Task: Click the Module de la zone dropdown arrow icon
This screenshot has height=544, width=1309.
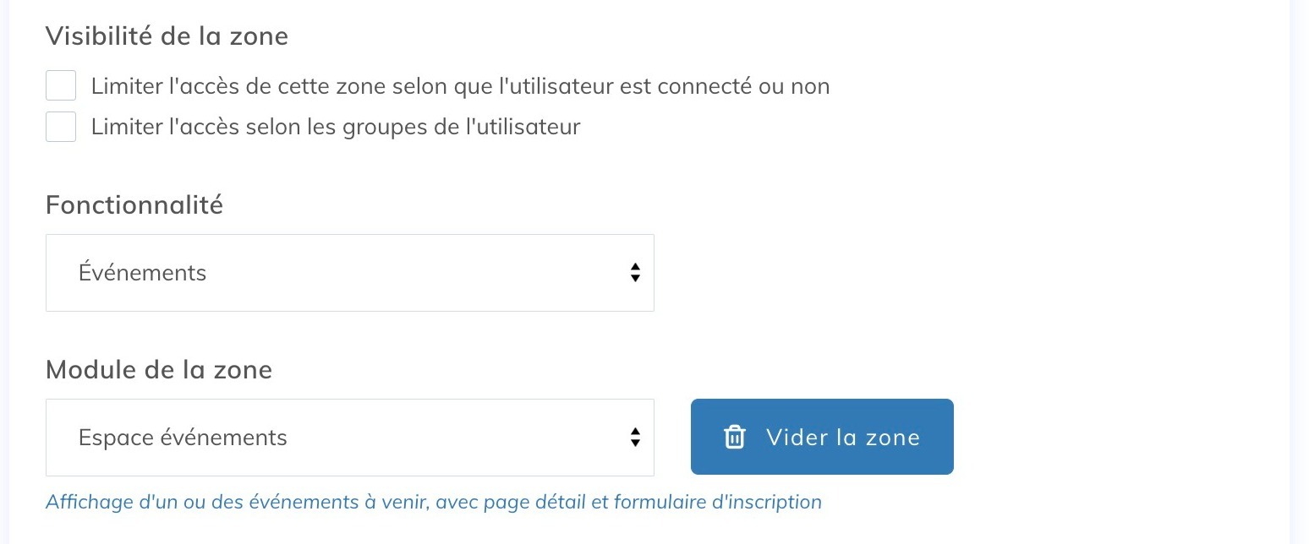Action: click(635, 437)
